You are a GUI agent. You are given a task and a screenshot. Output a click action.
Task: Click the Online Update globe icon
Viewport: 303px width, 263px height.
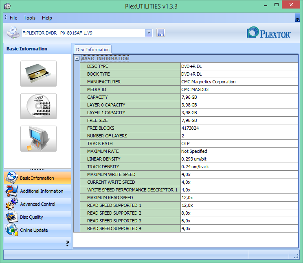pyautogui.click(x=12, y=230)
